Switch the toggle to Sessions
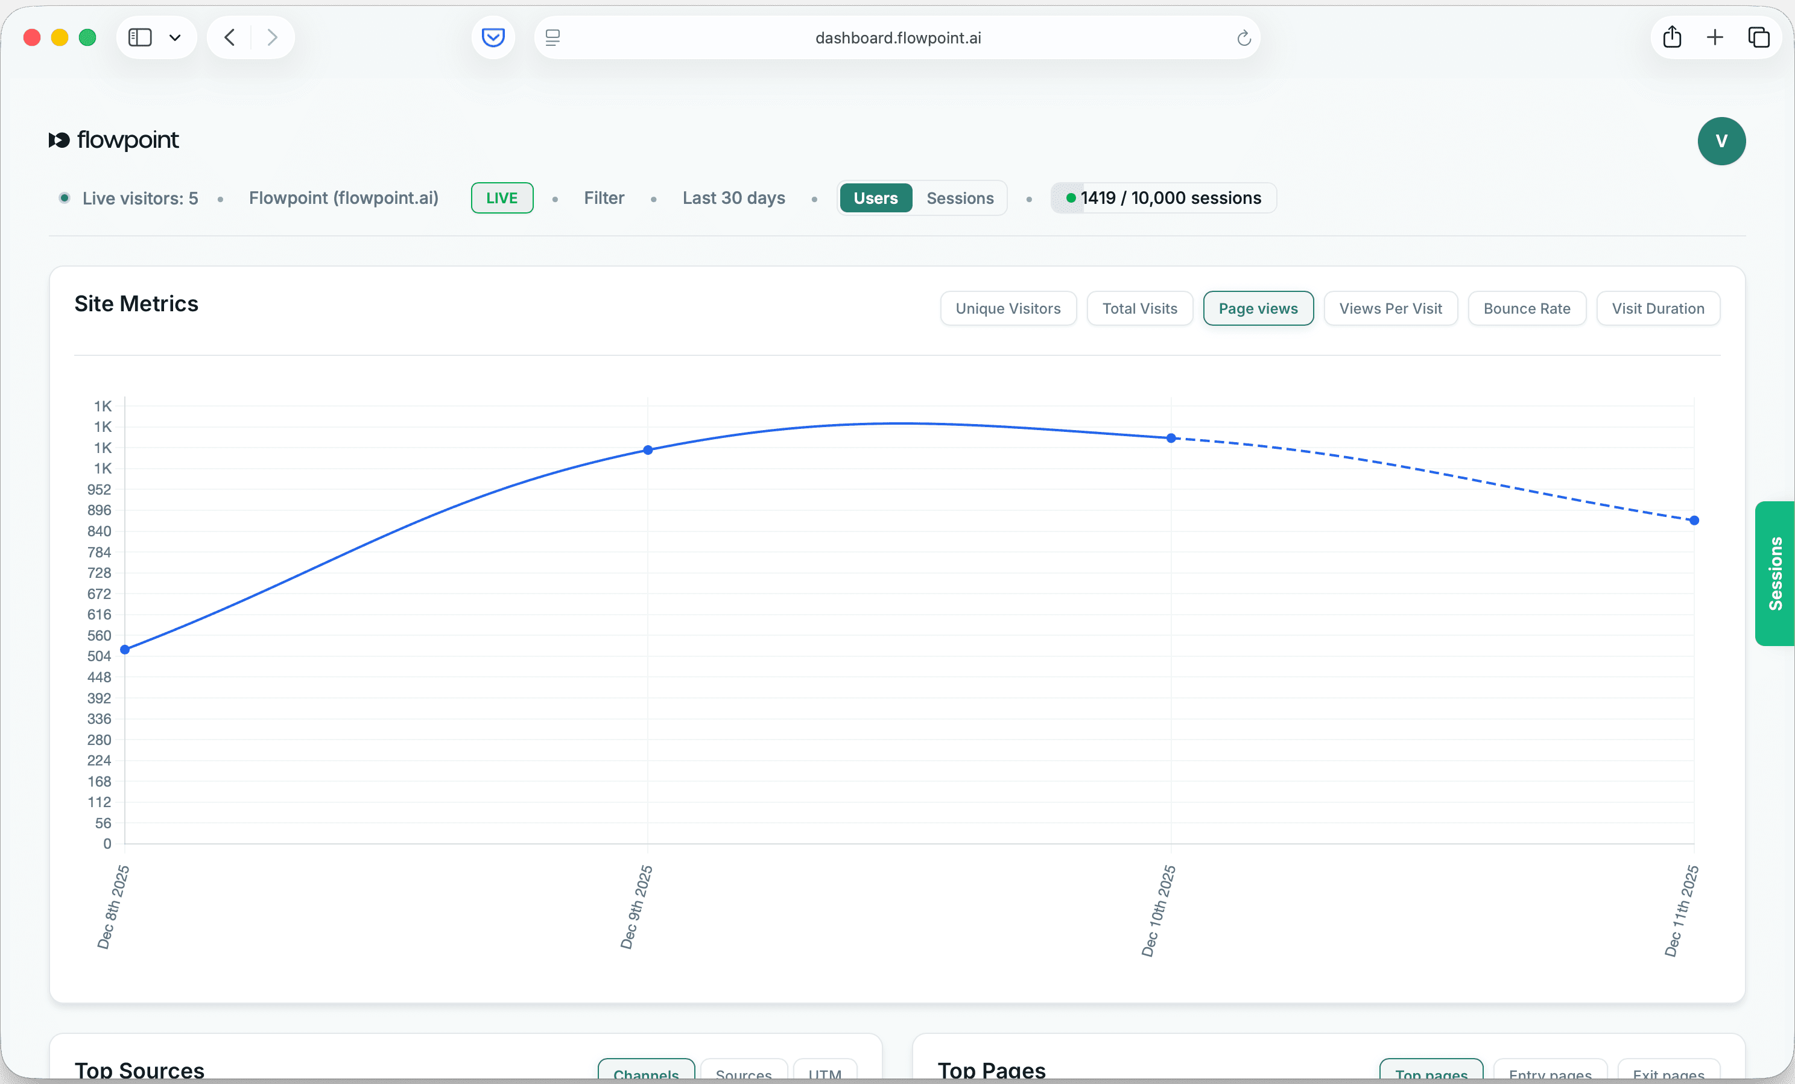Viewport: 1795px width, 1084px height. click(960, 198)
